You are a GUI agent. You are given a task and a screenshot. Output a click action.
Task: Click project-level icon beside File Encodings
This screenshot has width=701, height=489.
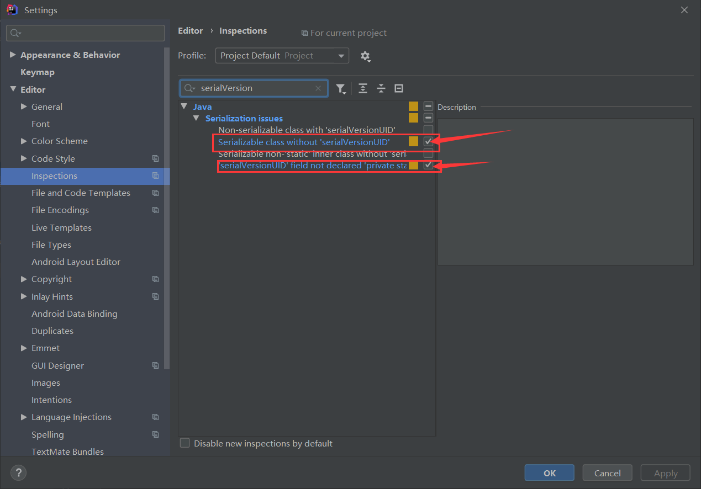coord(155,210)
